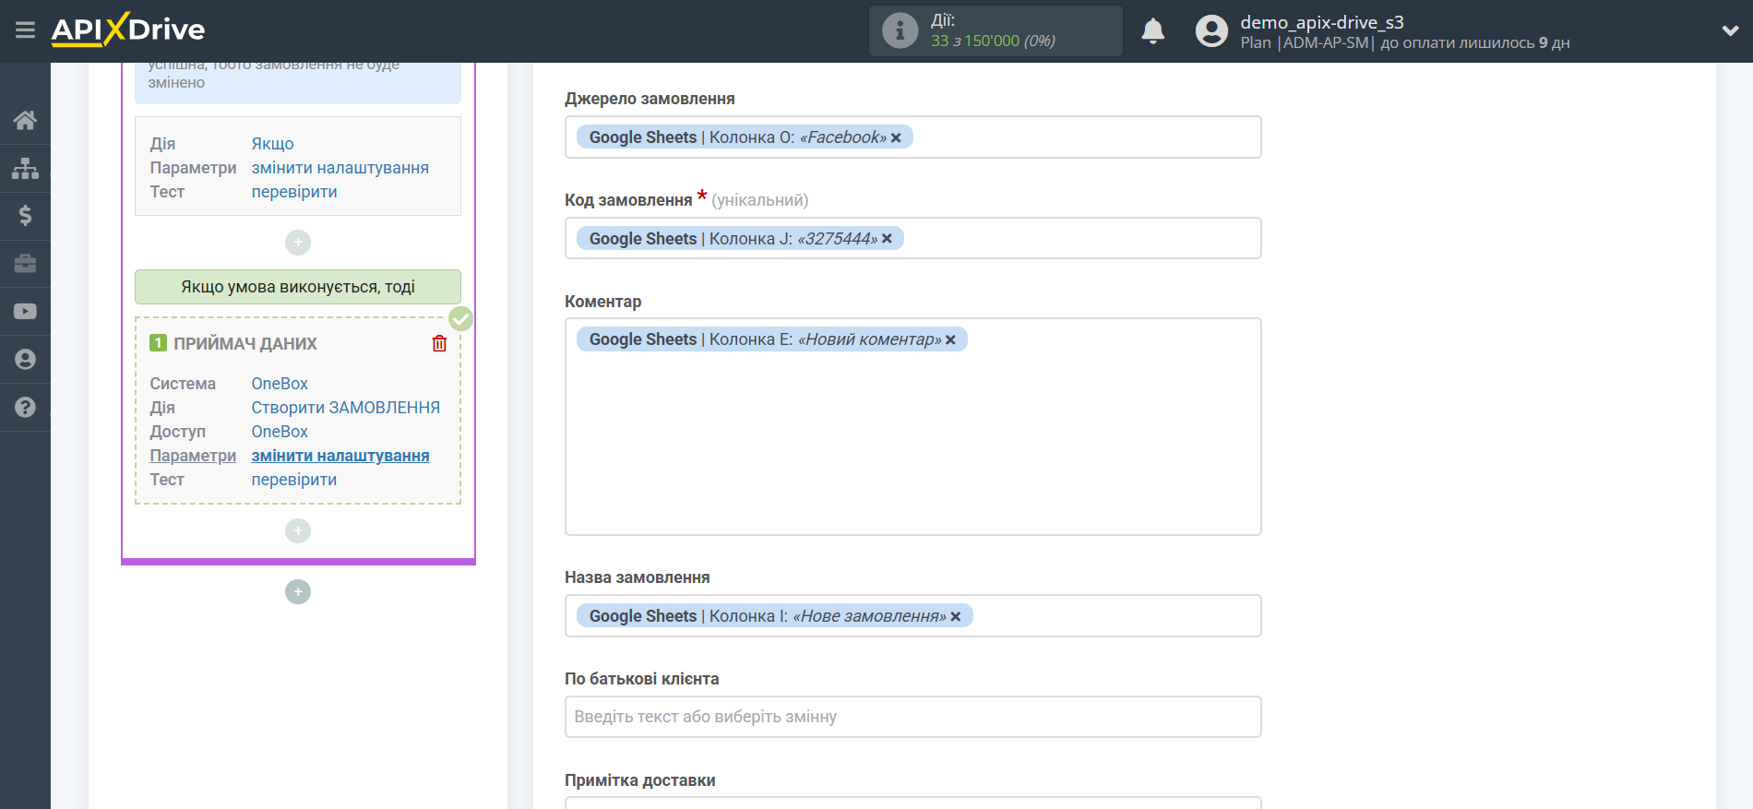Click the ApiX-Drive logo

128,30
